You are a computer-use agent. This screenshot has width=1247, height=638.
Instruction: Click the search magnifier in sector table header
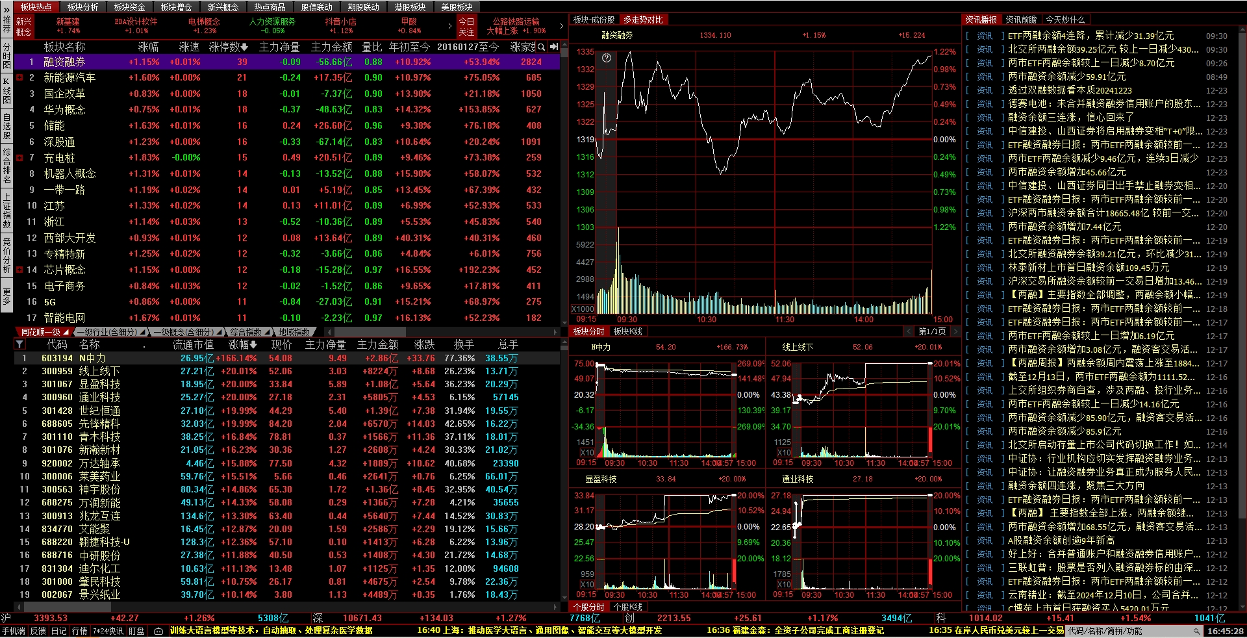pos(541,47)
